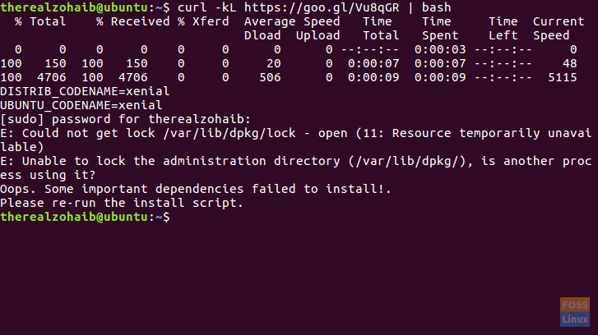Click the DISTRIB_CODENAME=xenial output line
The width and height of the screenshot is (598, 335).
[85, 91]
